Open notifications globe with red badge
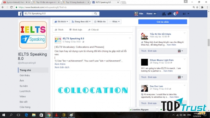210x118 pixels. (175, 14)
